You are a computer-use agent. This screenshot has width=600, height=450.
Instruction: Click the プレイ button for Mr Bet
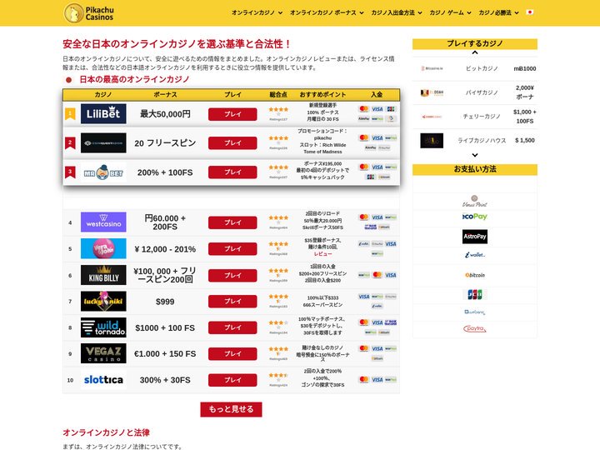point(232,172)
